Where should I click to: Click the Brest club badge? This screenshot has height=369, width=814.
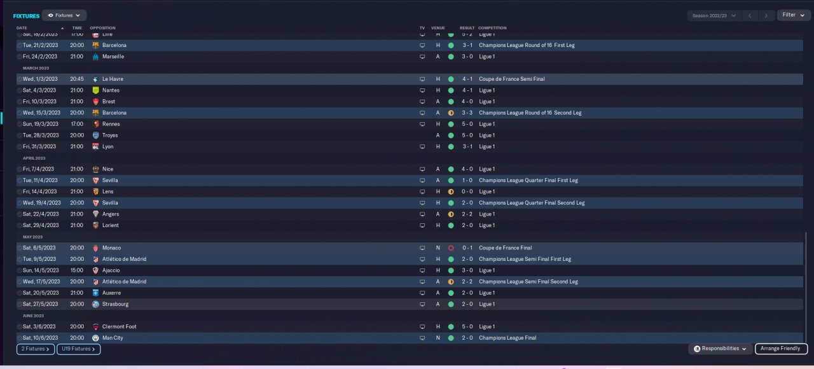[x=96, y=102]
